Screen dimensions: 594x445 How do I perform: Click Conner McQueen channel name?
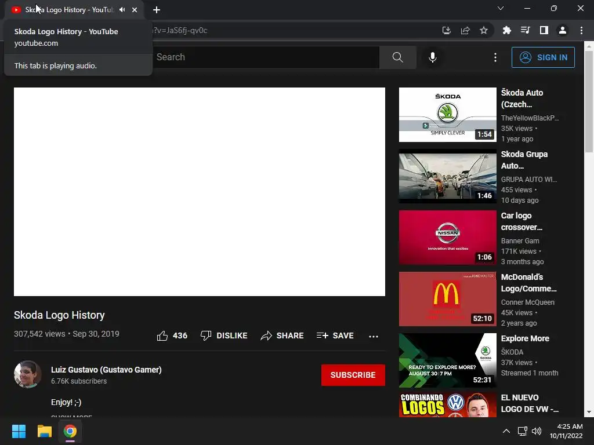click(x=528, y=302)
